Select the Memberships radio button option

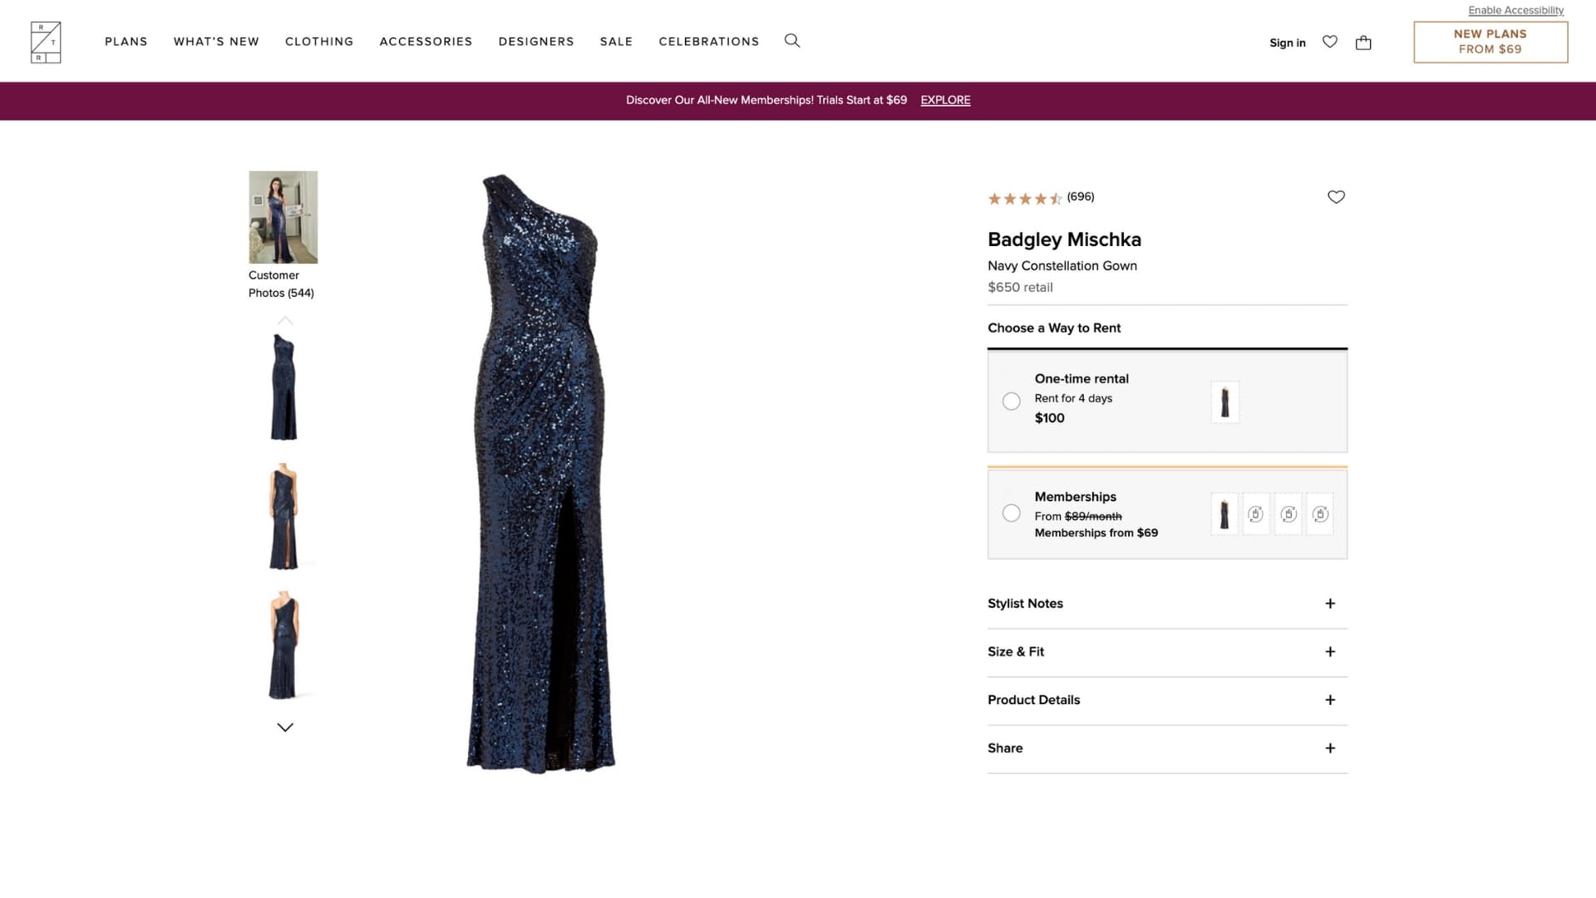(1011, 513)
